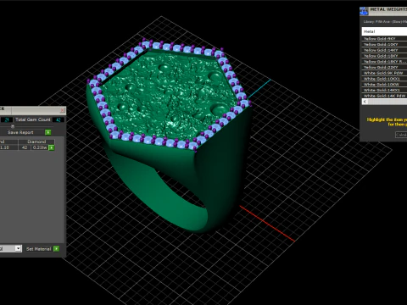
Task: Close the gem report panel
Action: [x=63, y=109]
